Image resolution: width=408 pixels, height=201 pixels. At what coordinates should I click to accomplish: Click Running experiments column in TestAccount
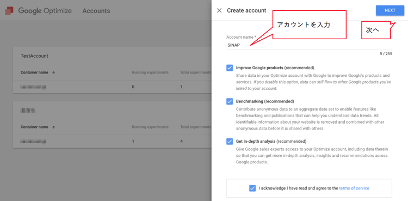[150, 72]
